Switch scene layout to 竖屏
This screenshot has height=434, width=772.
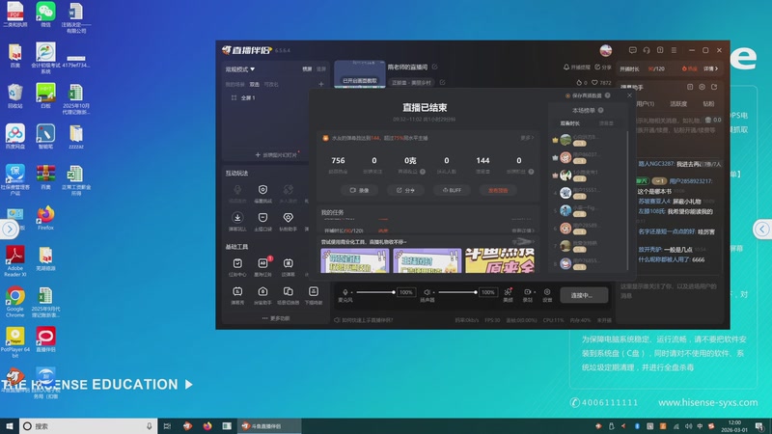point(321,68)
